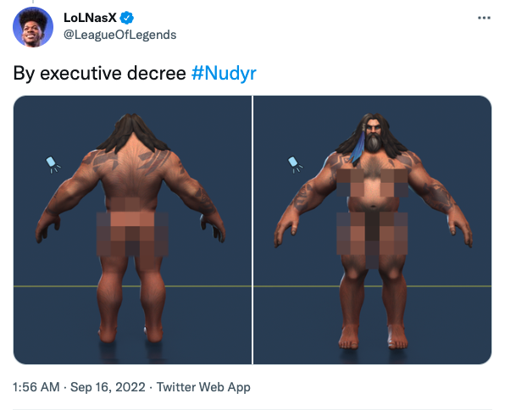Click the 1:56 AM timestamp
Image resolution: width=505 pixels, height=410 pixels.
(36, 387)
